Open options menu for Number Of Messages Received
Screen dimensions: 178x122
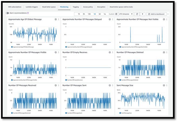(58, 85)
